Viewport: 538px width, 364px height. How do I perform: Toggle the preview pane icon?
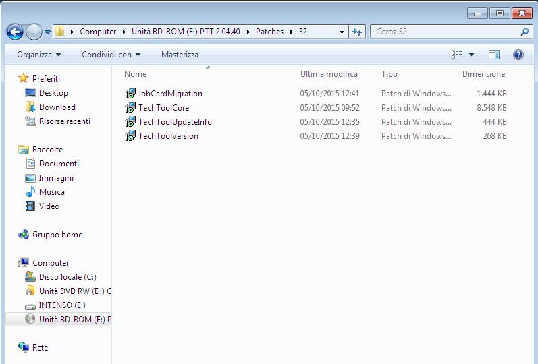[x=493, y=55]
